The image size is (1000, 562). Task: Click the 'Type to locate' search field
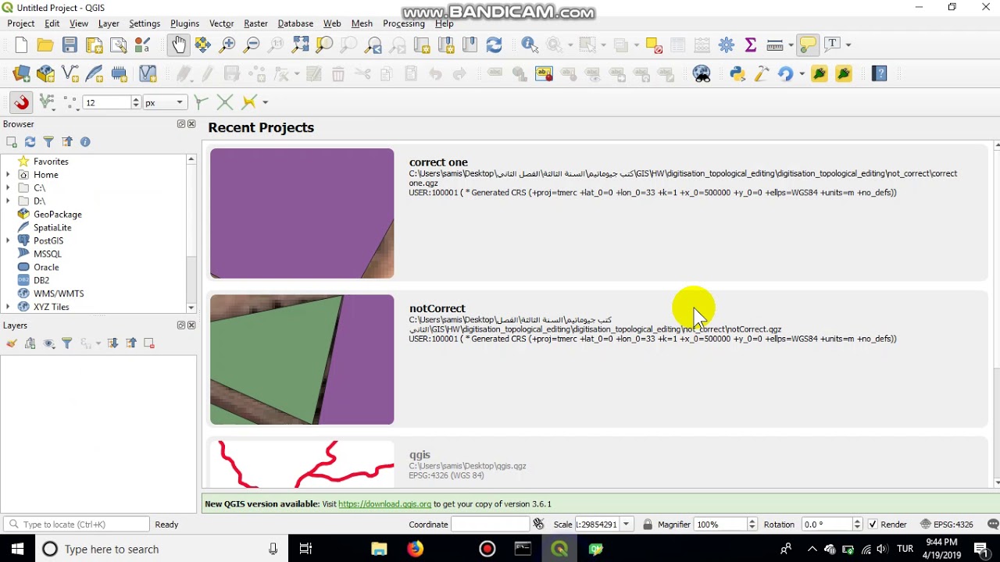pos(77,525)
